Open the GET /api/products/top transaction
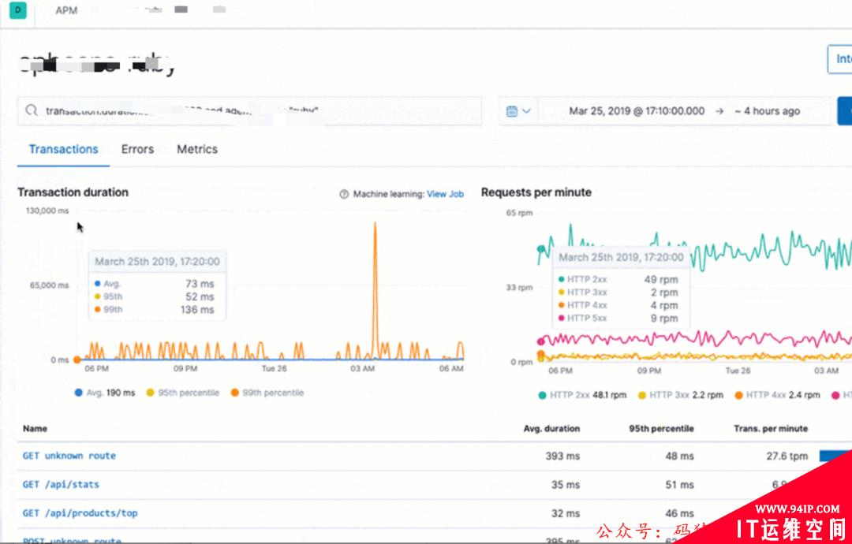The image size is (852, 544). [80, 513]
